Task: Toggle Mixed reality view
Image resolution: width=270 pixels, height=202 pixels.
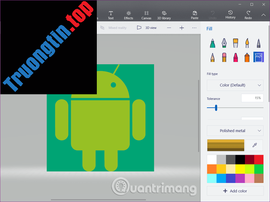Action: tap(113, 28)
